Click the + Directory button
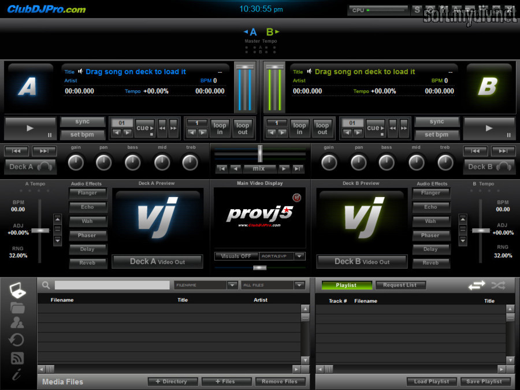The height and width of the screenshot is (390, 520). [x=173, y=382]
